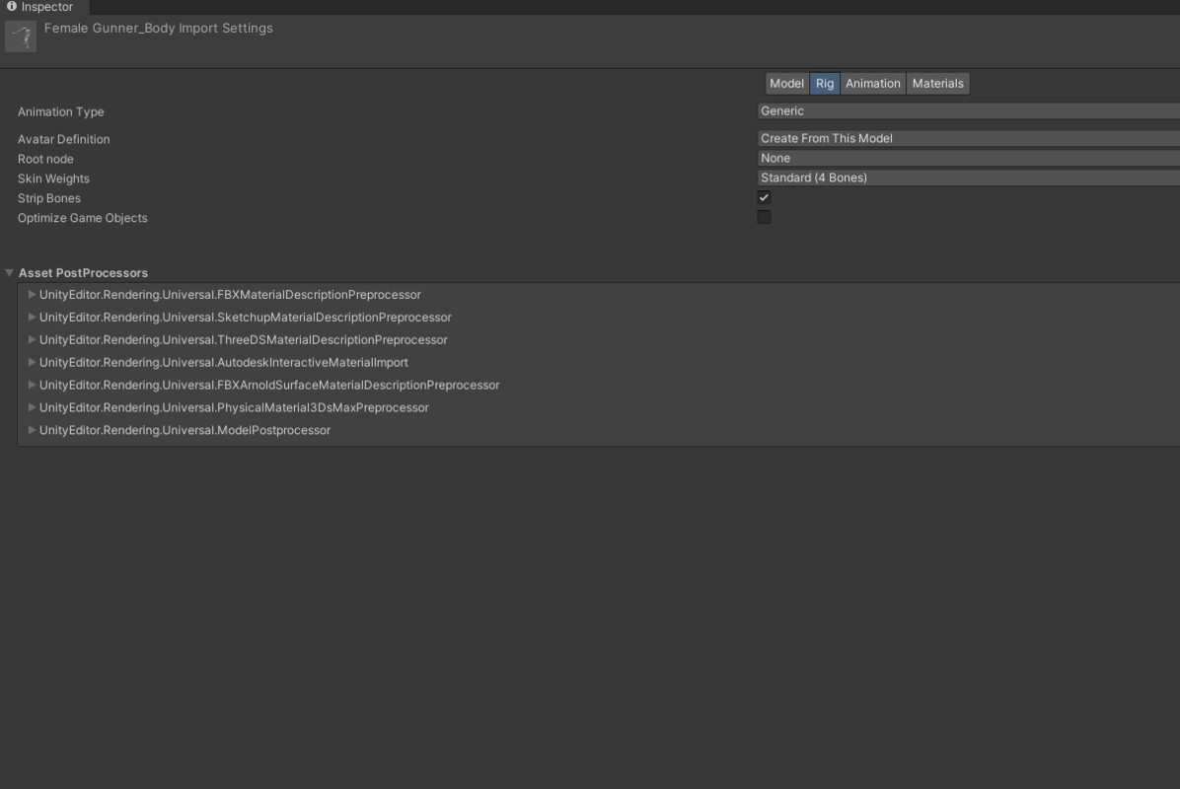Screen dimensions: 1180x789
Task: Expand the ModelPostprocessor entry
Action: point(33,431)
